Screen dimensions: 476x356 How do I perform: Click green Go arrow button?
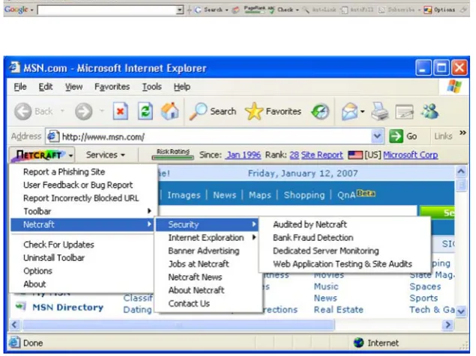point(396,136)
